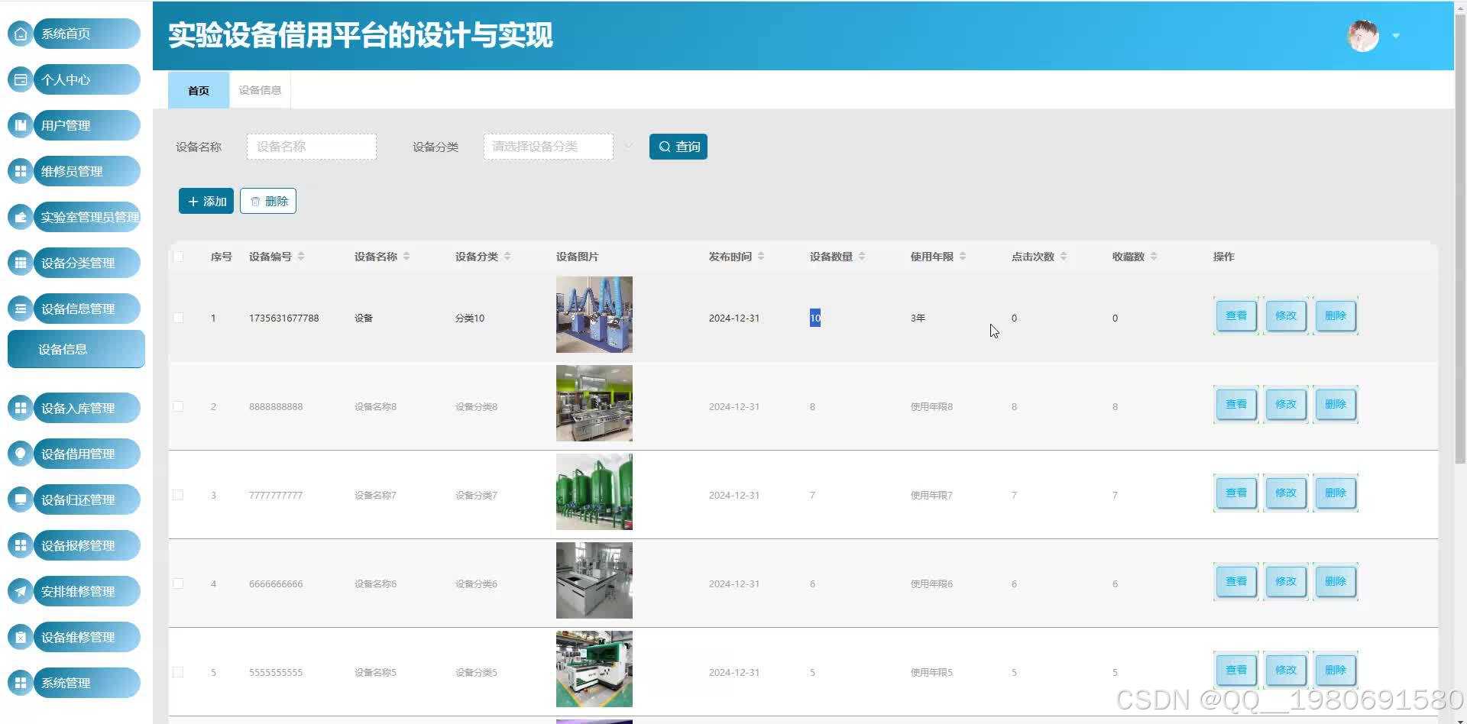This screenshot has width=1467, height=724.
Task: Open 安排维修管理 paper-plane icon
Action: tap(20, 591)
